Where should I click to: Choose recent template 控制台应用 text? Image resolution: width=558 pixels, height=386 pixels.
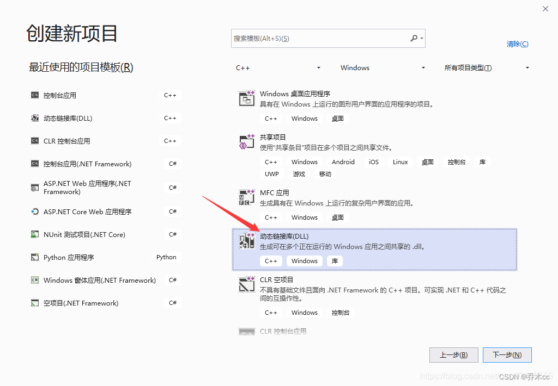60,95
